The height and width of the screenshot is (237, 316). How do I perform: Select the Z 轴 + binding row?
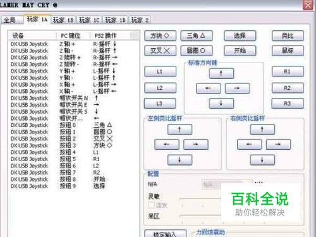(73, 44)
